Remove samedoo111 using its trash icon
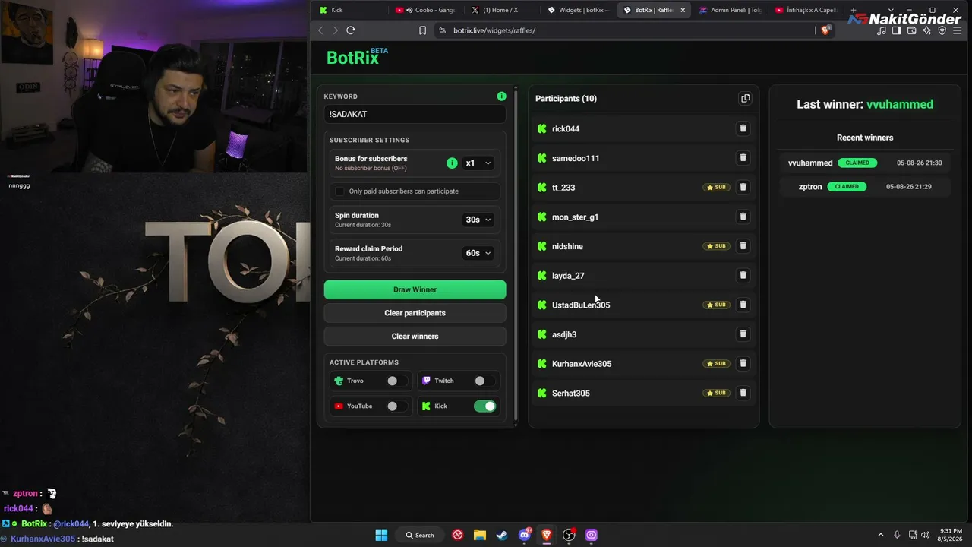The height and width of the screenshot is (547, 972). tap(743, 158)
